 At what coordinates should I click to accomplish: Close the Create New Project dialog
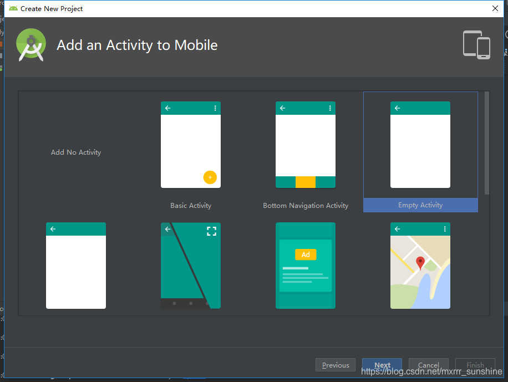click(495, 8)
